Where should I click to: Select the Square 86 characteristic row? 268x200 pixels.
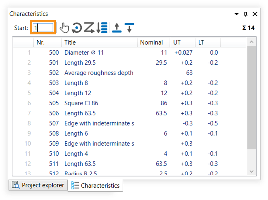81,103
